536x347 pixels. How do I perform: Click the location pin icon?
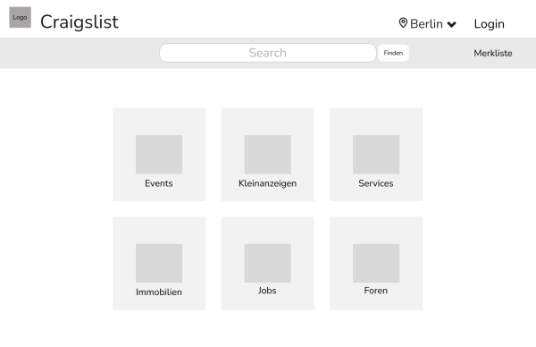point(403,23)
